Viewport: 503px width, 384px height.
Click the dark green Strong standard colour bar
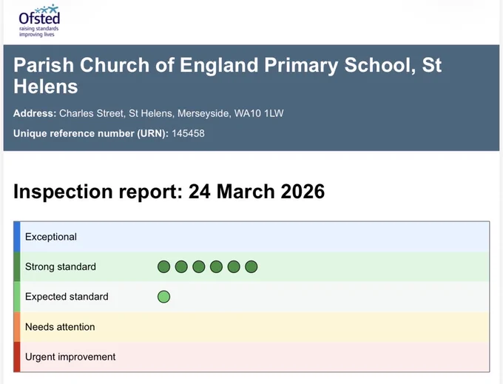[x=17, y=267]
